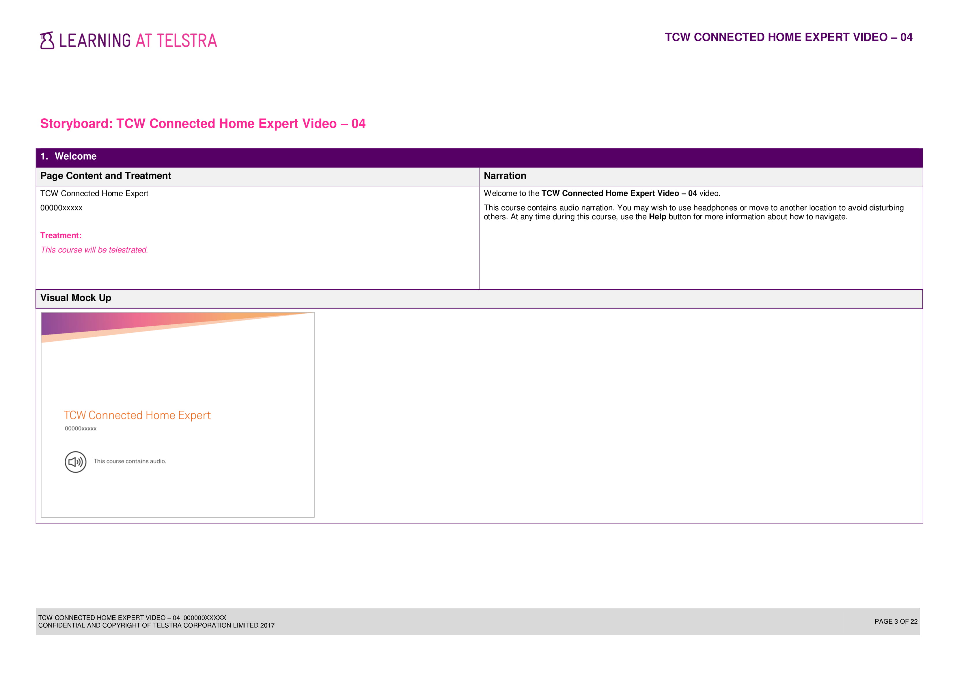This screenshot has width=955, height=675.
Task: Click 'This course contains audio.' caption
Action: (130, 461)
